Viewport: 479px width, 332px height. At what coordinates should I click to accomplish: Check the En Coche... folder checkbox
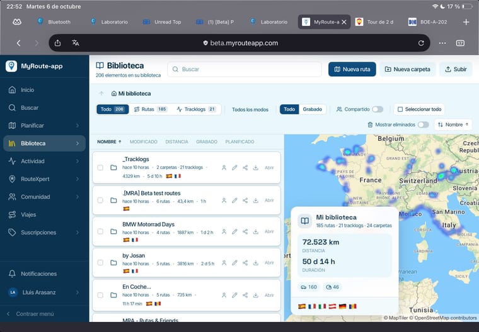tap(100, 295)
